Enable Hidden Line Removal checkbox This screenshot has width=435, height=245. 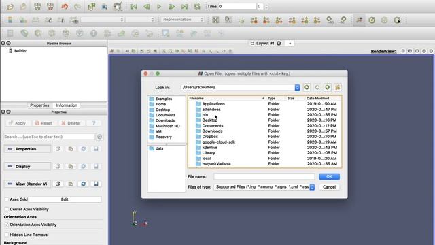pos(7,235)
